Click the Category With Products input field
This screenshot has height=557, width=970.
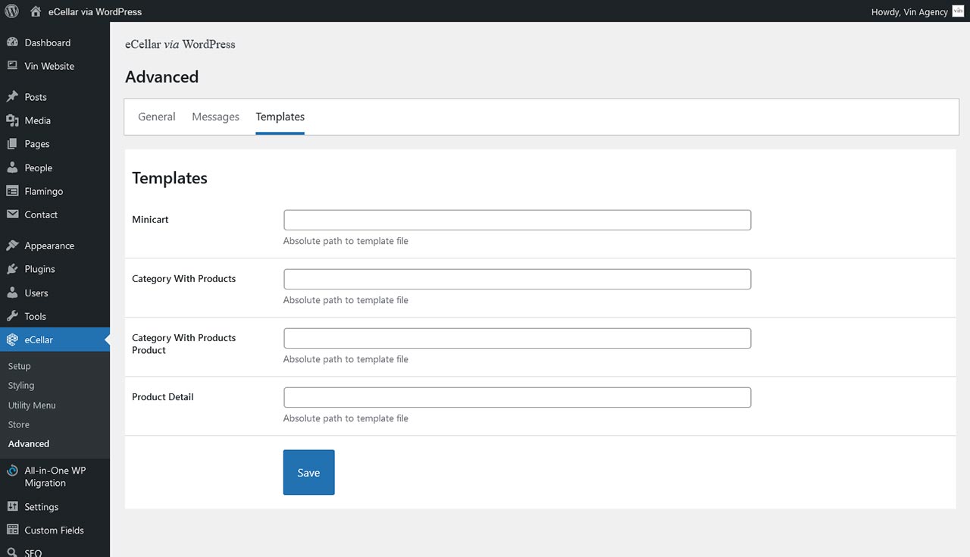click(x=517, y=279)
